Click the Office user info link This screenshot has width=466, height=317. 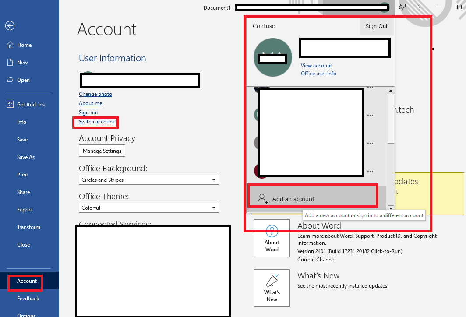pos(318,74)
